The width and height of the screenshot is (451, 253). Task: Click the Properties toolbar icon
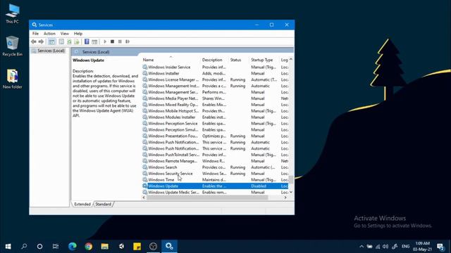(61, 41)
